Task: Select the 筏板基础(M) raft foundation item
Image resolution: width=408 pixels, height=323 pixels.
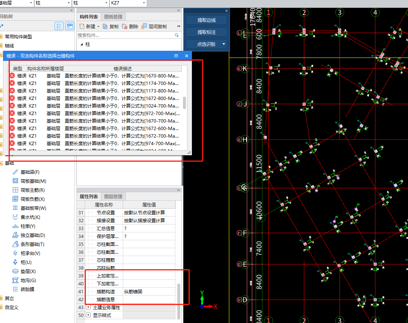Action: click(29, 181)
